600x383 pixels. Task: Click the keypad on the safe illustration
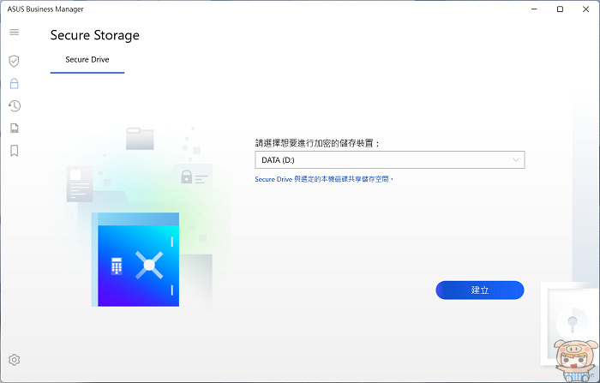tap(117, 266)
